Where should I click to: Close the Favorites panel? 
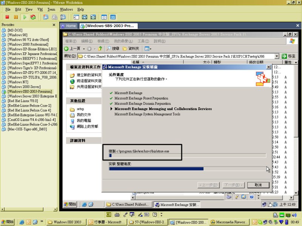[54, 25]
